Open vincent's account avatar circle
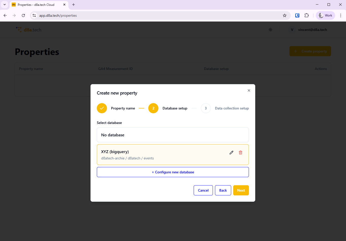346x241 pixels. (x=292, y=30)
